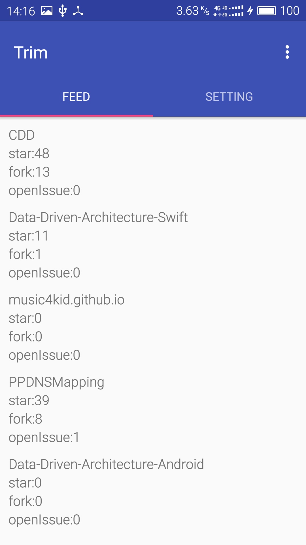Tap the image notification icon in status bar
Viewport: 306px width, 545px height.
(x=47, y=11)
